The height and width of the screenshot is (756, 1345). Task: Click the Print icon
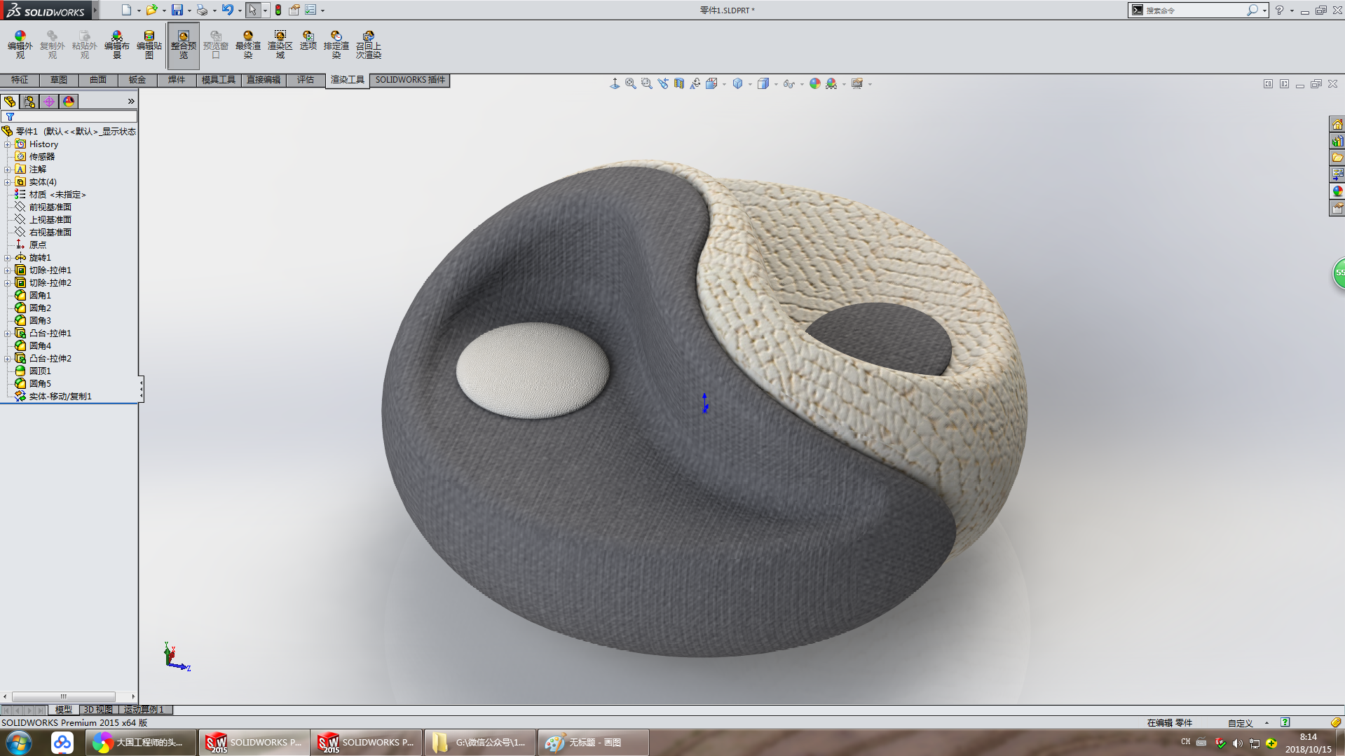[x=202, y=10]
